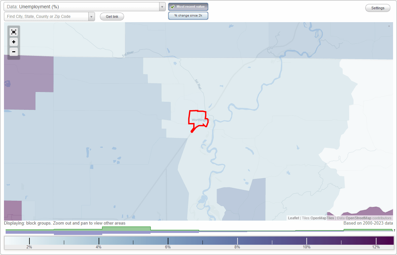Visit the Leaflet attribution link
This screenshot has height=255, width=397.
pyautogui.click(x=293, y=218)
